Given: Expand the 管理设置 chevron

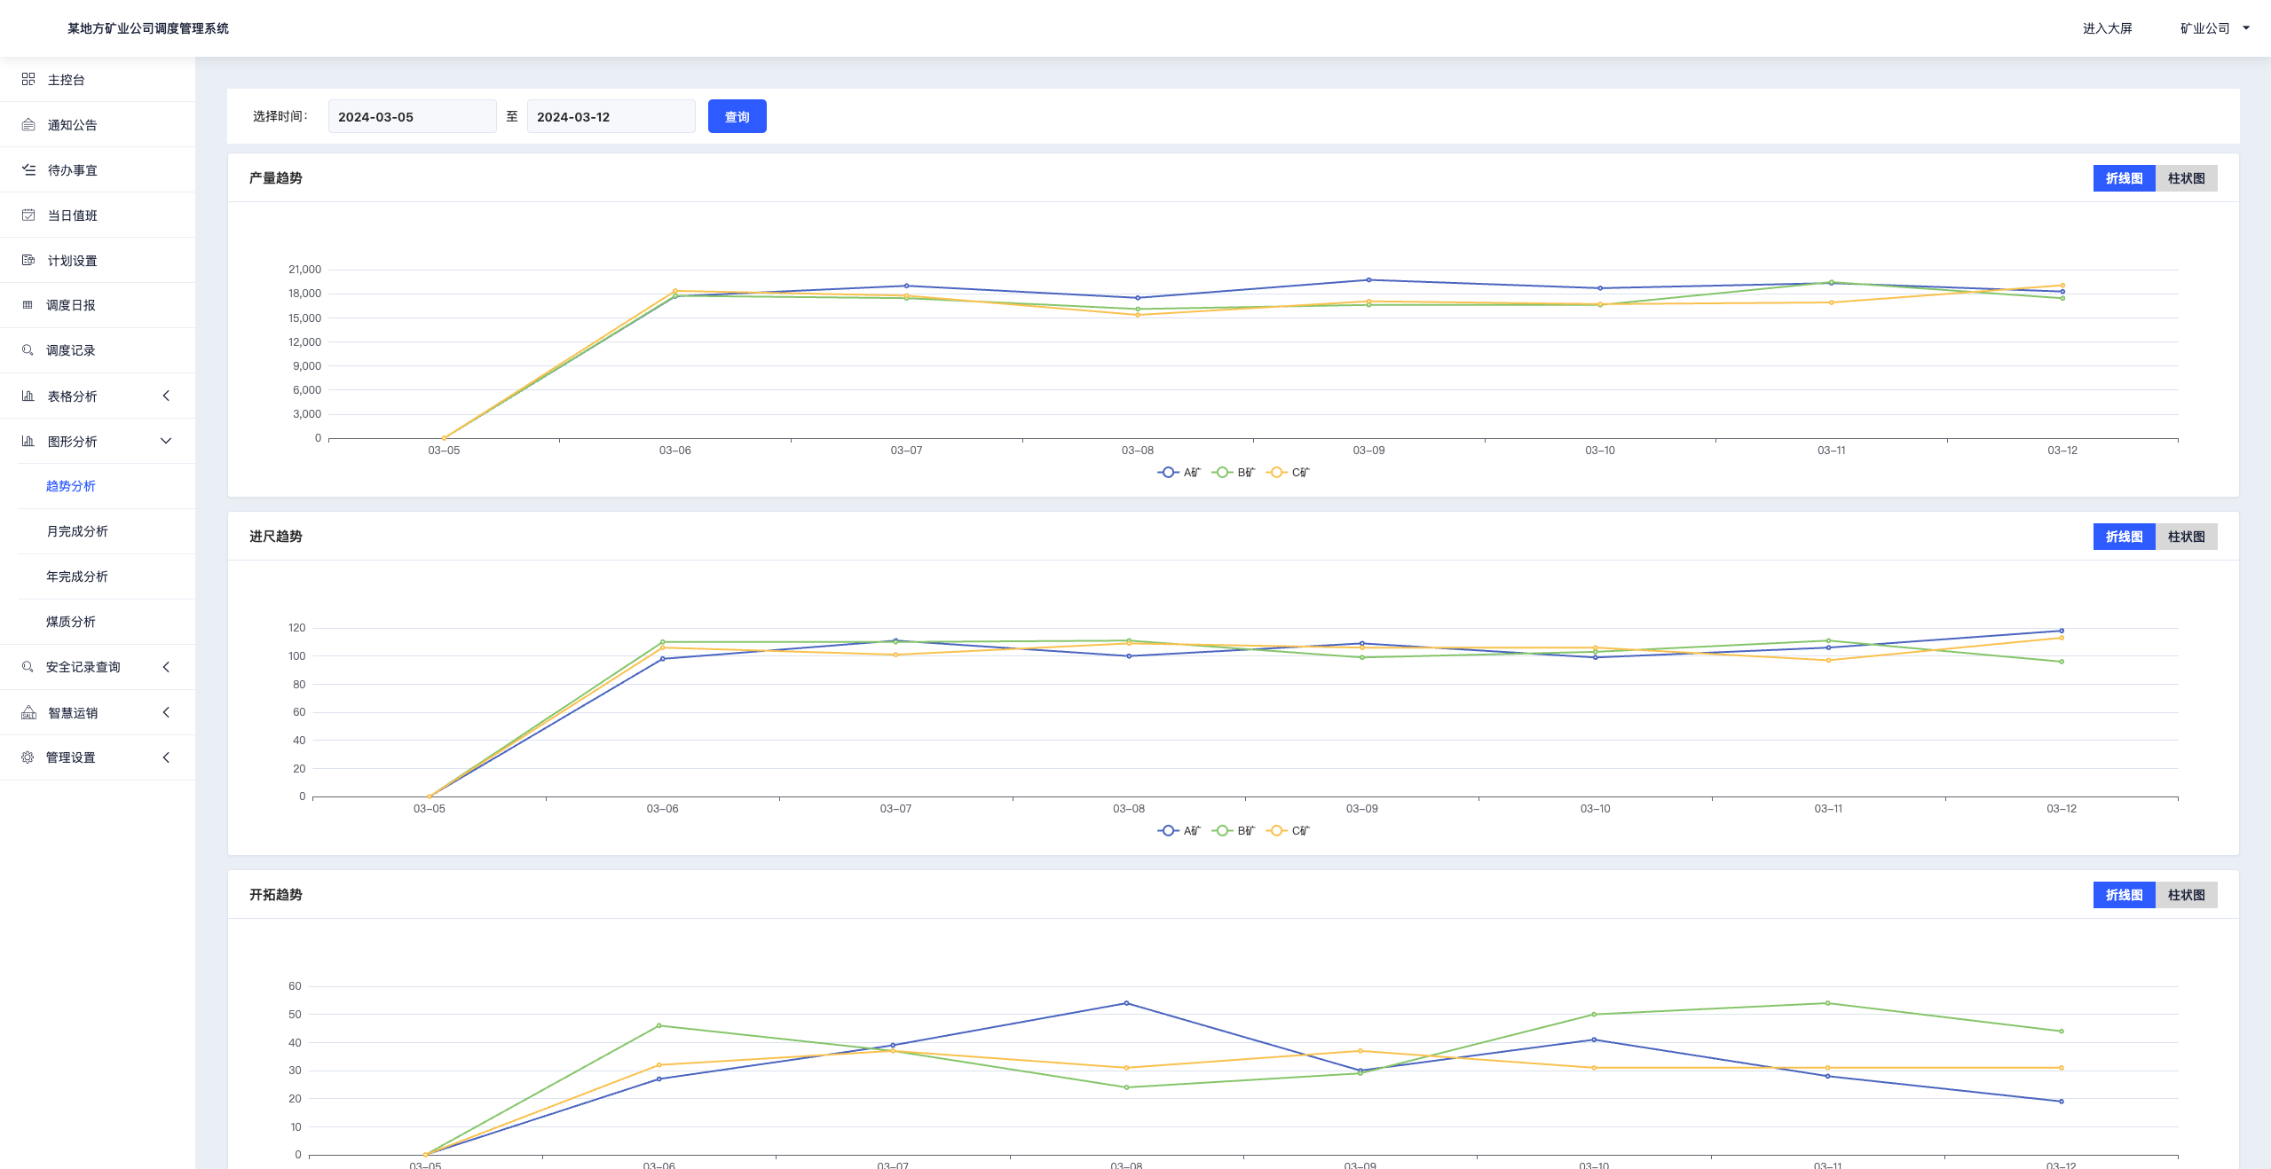Looking at the screenshot, I should coord(166,757).
